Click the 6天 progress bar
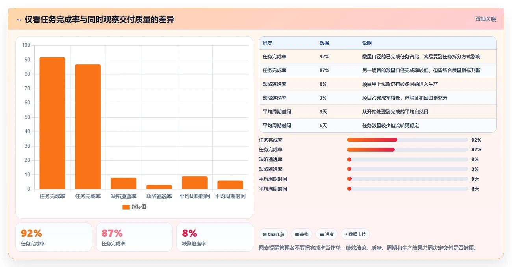Image resolution: width=512 pixels, height=267 pixels. click(x=407, y=189)
